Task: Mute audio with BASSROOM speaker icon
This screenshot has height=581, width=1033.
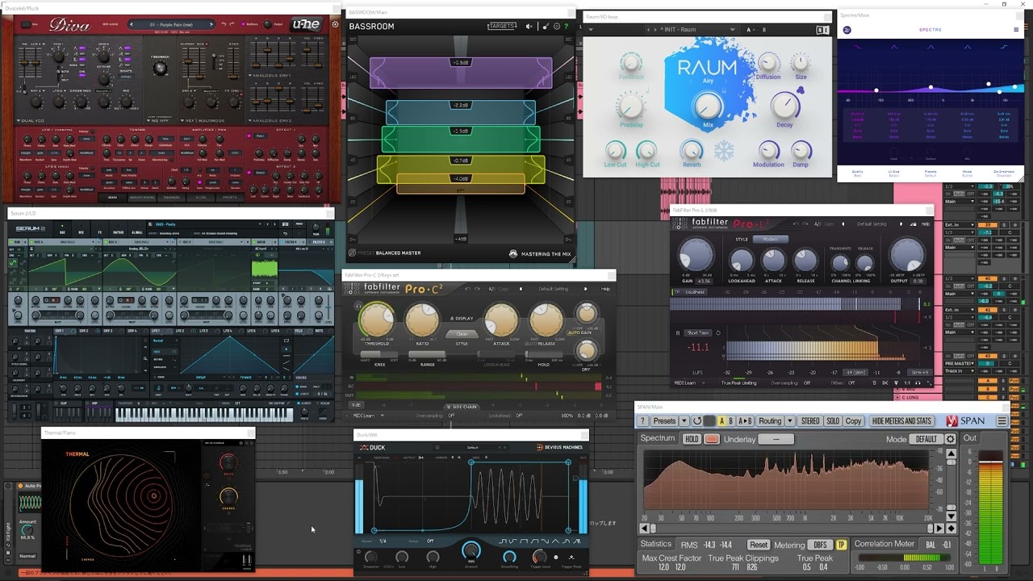Action: pos(529,27)
